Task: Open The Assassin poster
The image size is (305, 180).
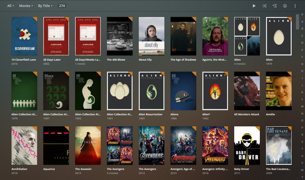Action: point(88,146)
